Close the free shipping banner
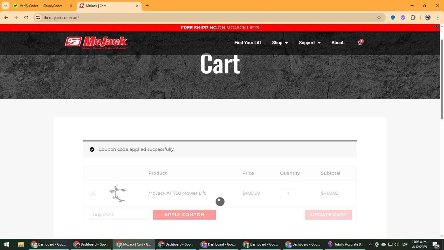Viewport: 444px width, 250px height. click(437, 27)
